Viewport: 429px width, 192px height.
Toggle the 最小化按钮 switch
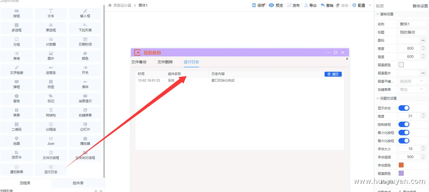pos(404,133)
